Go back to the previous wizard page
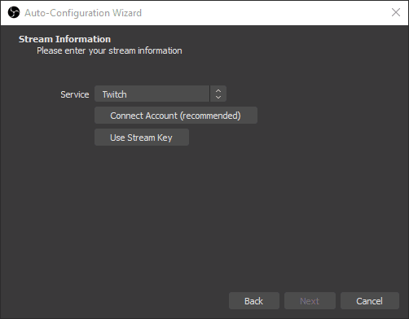The image size is (409, 319). 254,301
